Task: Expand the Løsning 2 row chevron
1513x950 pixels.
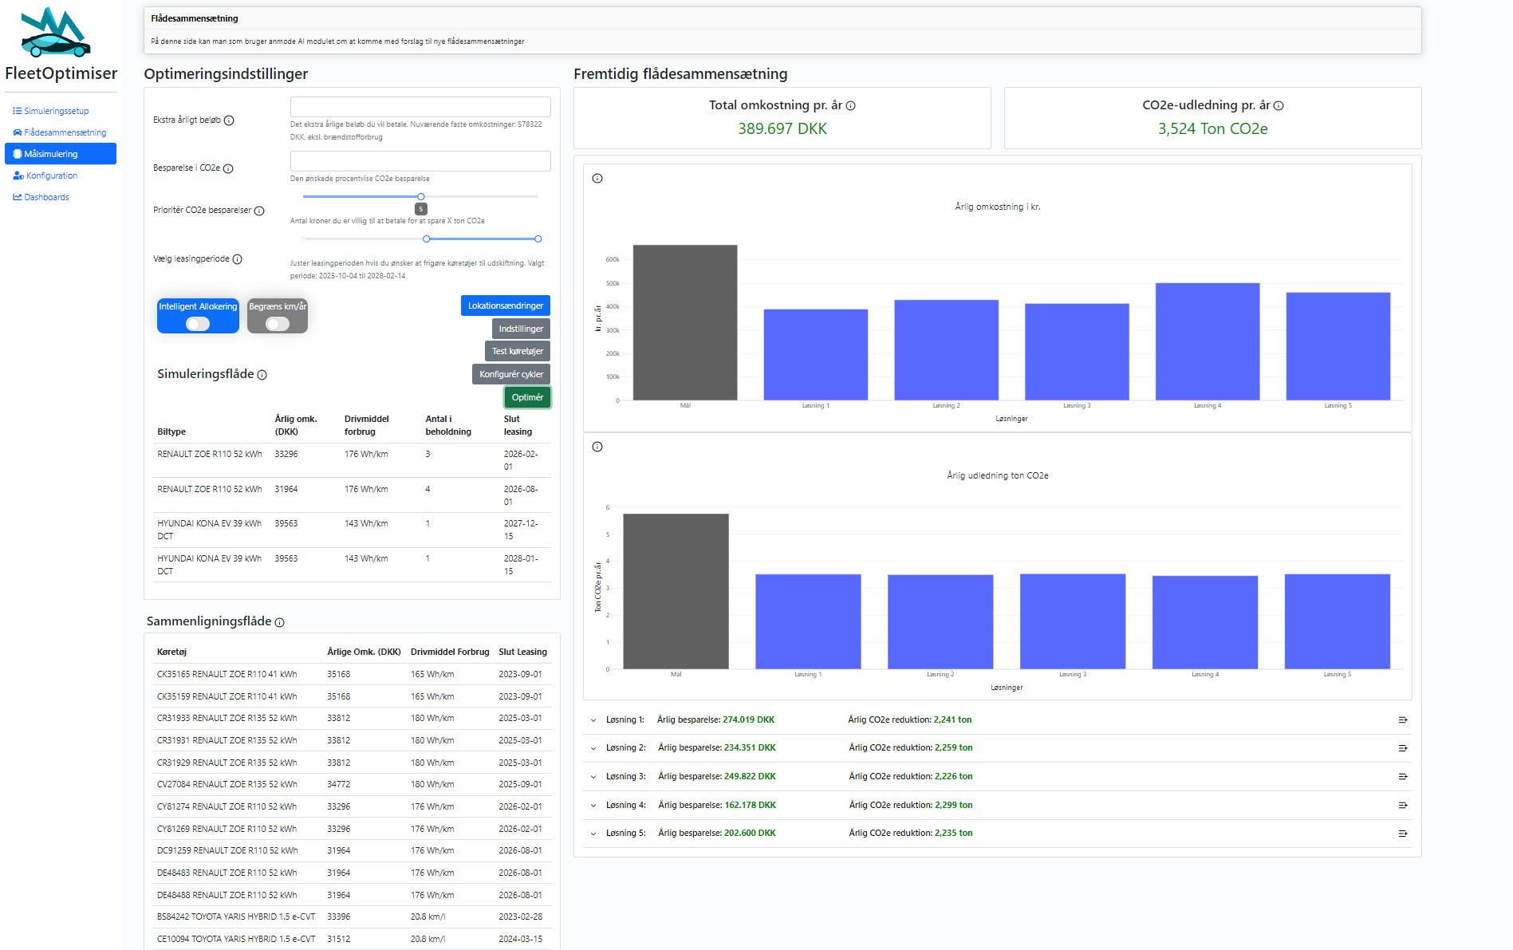Action: point(593,749)
